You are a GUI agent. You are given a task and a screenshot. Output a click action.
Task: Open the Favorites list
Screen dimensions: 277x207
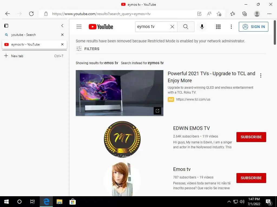point(233,14)
